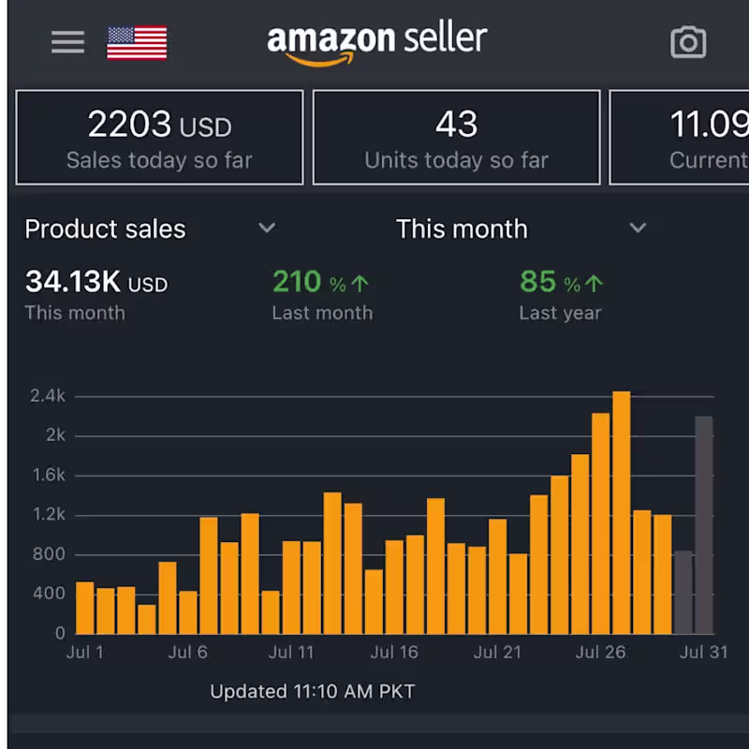This screenshot has height=749, width=749.
Task: Tap the green arrow beside 85%
Action: point(595,284)
